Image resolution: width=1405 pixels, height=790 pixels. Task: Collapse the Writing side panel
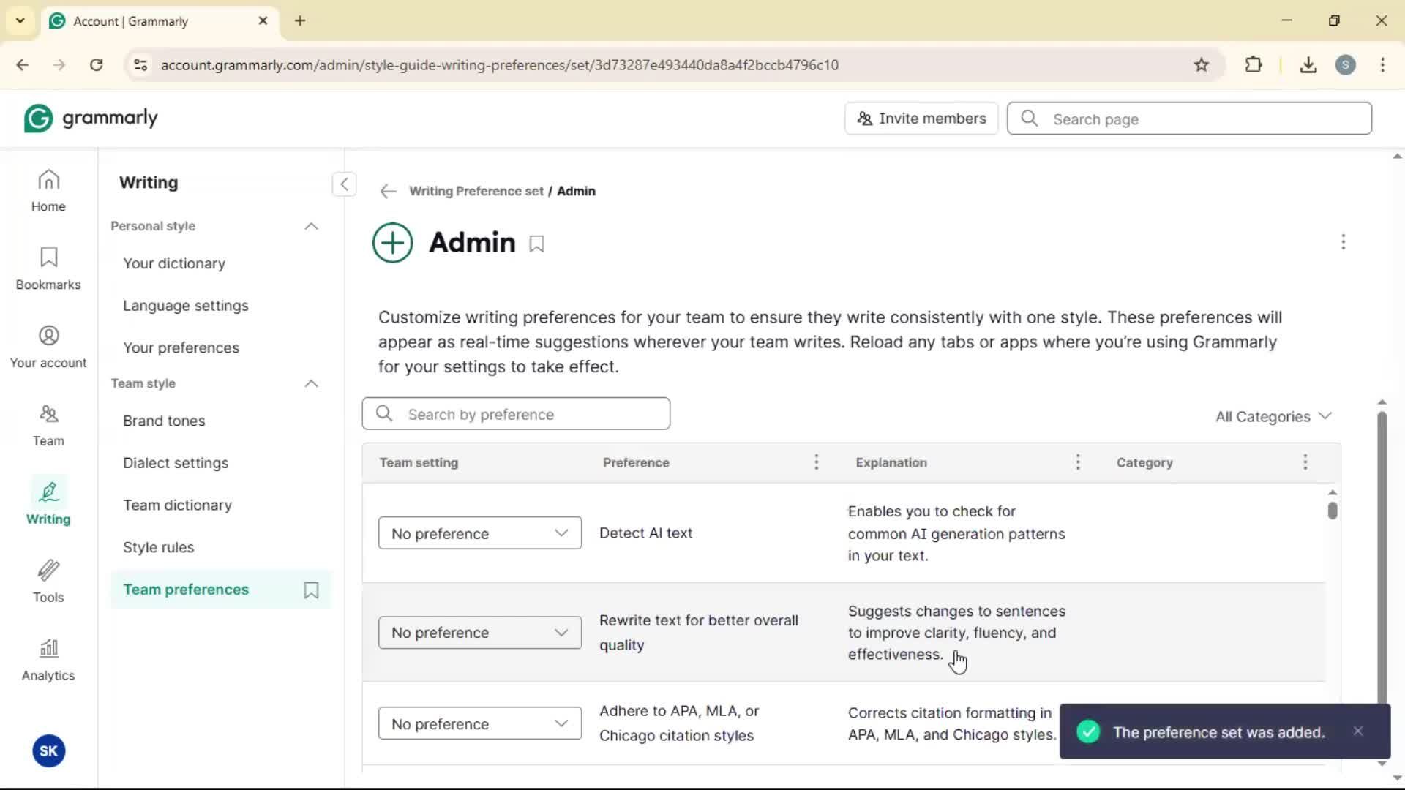(x=344, y=184)
